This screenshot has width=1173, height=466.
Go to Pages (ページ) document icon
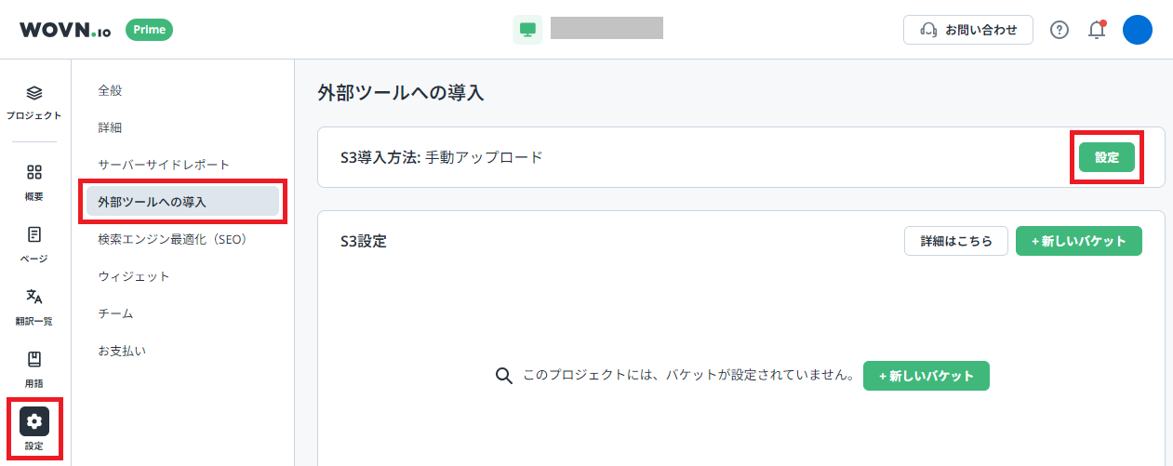click(34, 234)
